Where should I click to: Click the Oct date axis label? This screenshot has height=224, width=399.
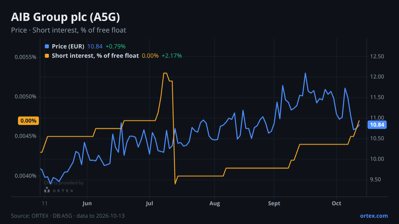coord(337,203)
